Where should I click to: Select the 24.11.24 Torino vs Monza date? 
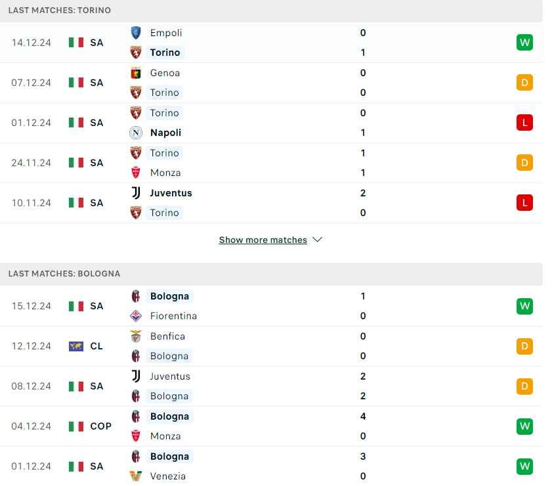tap(32, 163)
